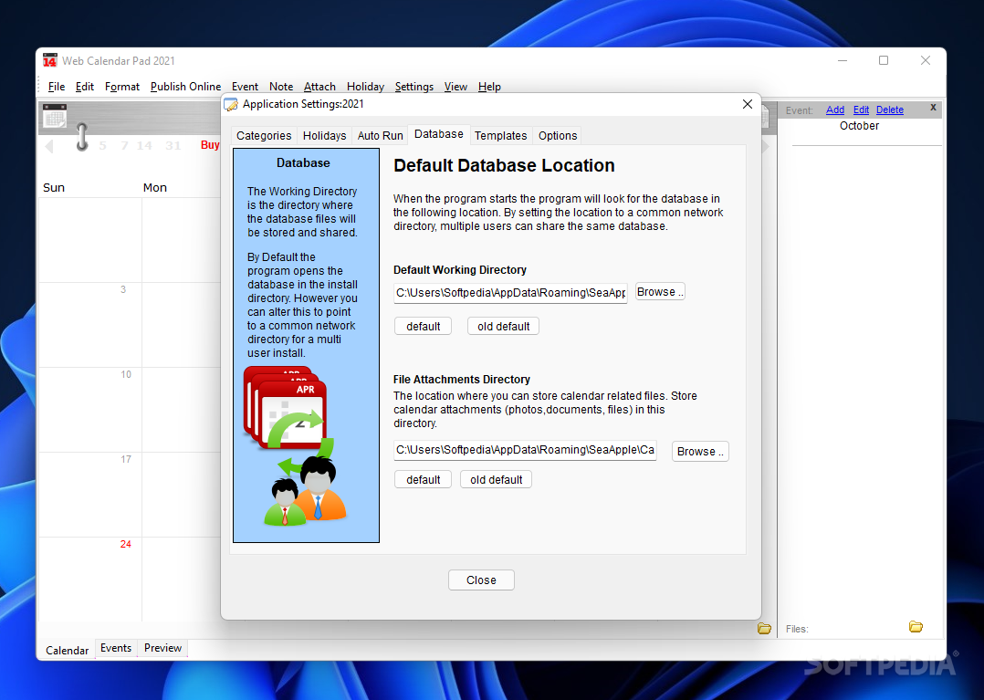Screen dimensions: 984x700
Task: Open the Format menu
Action: click(x=121, y=87)
